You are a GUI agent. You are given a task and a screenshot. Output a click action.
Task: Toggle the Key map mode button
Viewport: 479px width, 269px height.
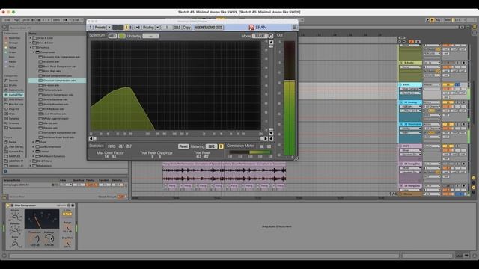438,20
